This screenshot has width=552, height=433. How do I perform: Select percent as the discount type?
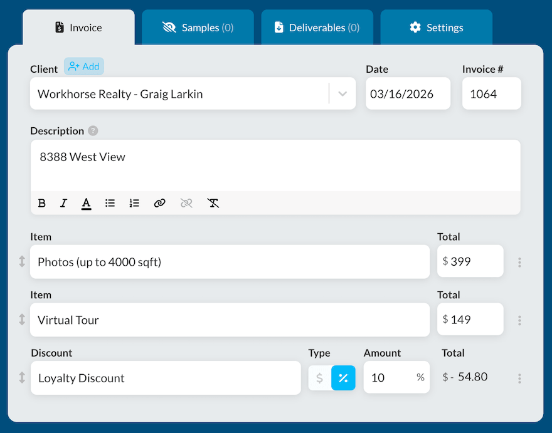(x=342, y=378)
